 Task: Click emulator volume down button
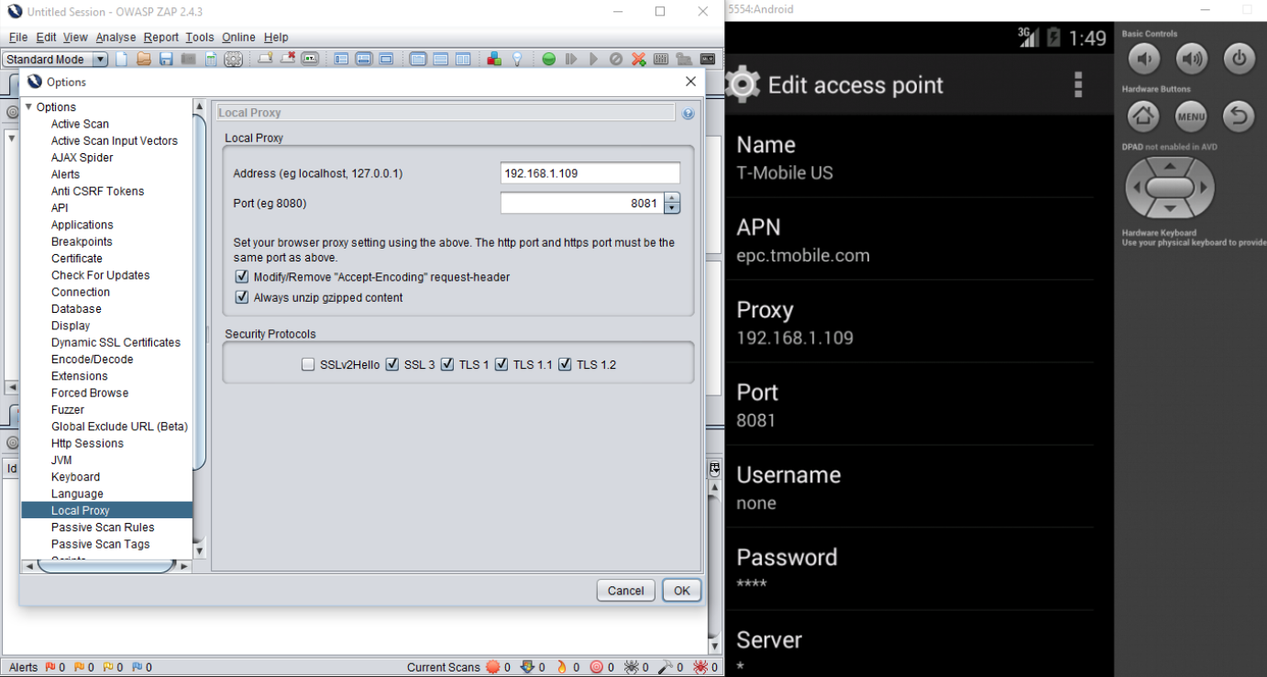tap(1143, 60)
